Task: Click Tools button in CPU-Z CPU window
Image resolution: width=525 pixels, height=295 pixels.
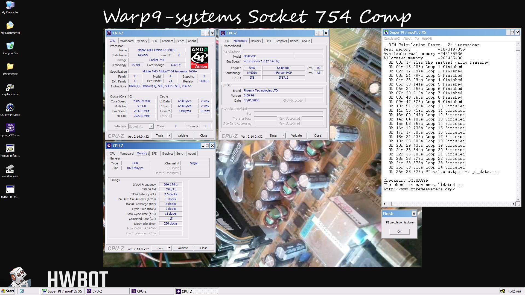Action: click(x=159, y=135)
